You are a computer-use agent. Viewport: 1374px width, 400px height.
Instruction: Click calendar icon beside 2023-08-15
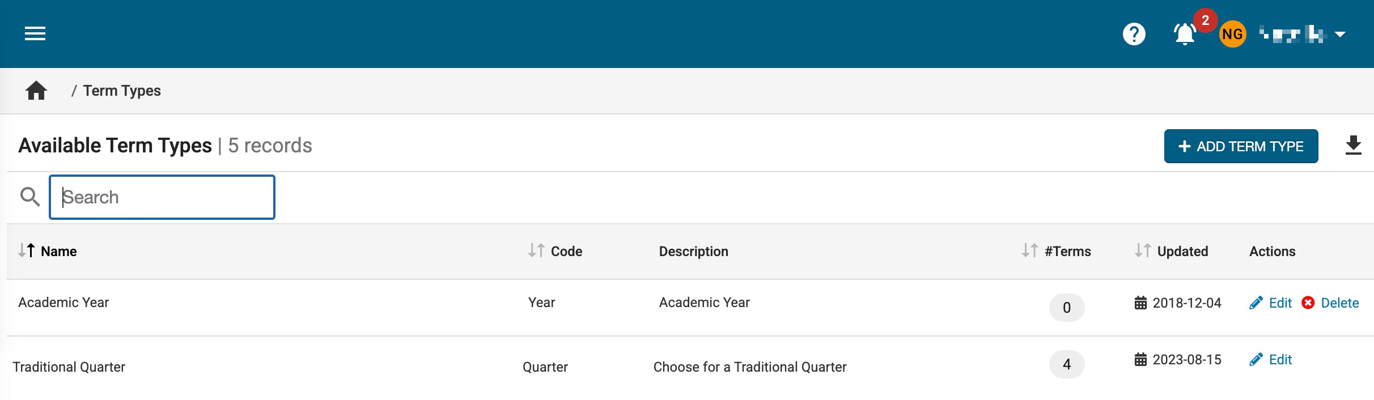tap(1140, 360)
